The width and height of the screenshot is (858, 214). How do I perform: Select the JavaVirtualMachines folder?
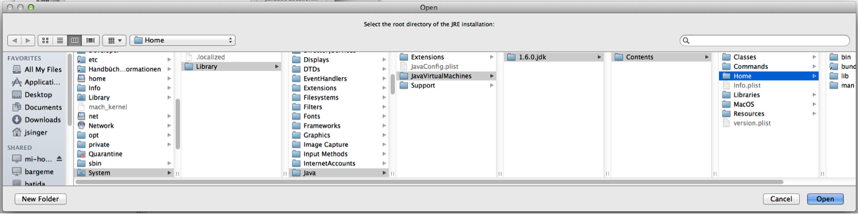[447, 76]
